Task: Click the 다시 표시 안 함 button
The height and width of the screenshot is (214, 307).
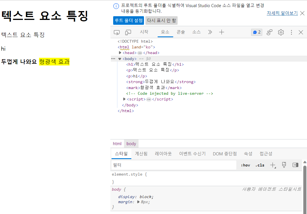Action: [x=162, y=20]
